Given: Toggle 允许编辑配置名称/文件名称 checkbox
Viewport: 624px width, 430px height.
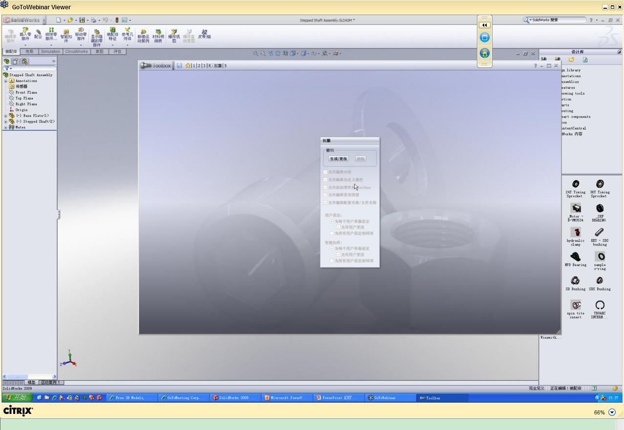Looking at the screenshot, I should point(325,203).
